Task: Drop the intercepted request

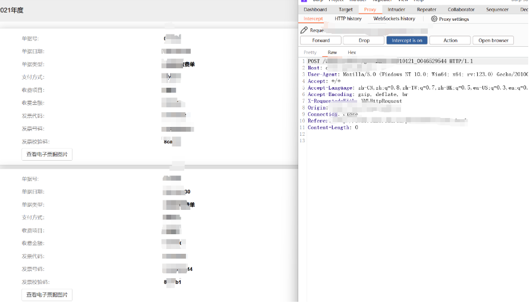Action: pos(364,40)
